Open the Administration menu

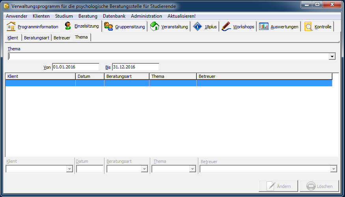pyautogui.click(x=146, y=16)
